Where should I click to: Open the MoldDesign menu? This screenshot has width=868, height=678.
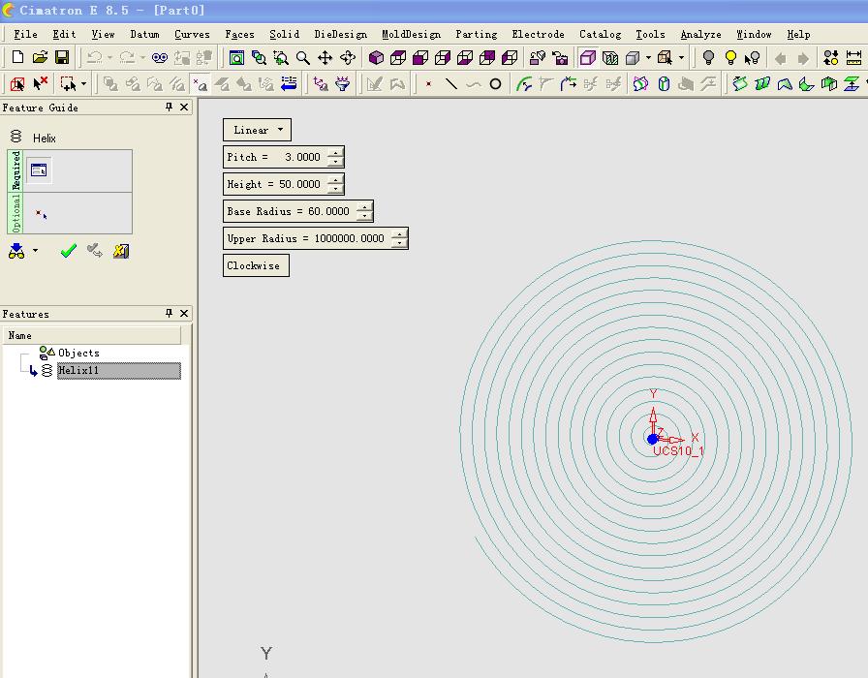point(411,34)
